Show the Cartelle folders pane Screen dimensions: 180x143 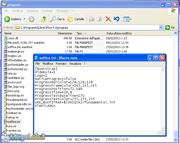click(x=76, y=19)
